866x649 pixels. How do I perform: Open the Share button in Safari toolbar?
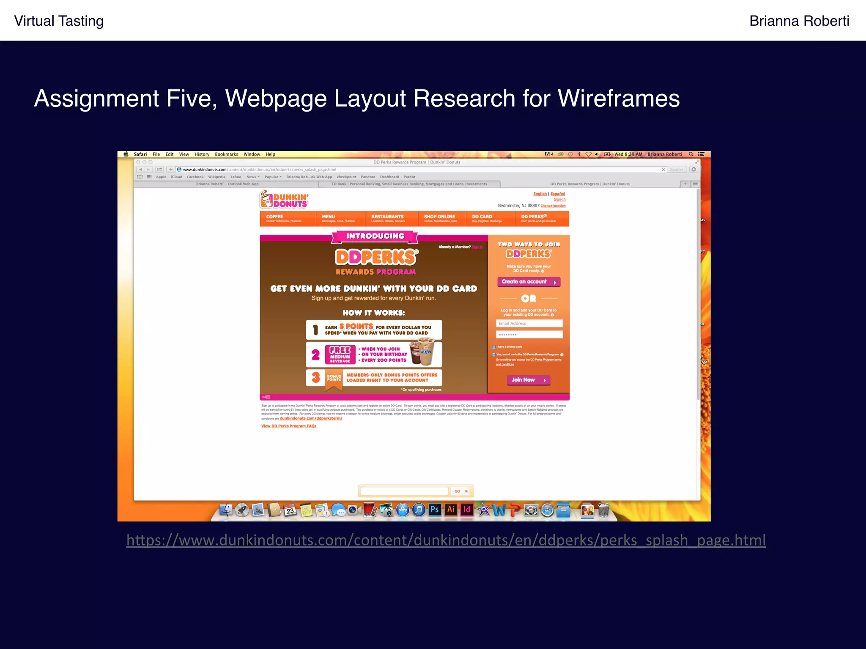click(159, 169)
